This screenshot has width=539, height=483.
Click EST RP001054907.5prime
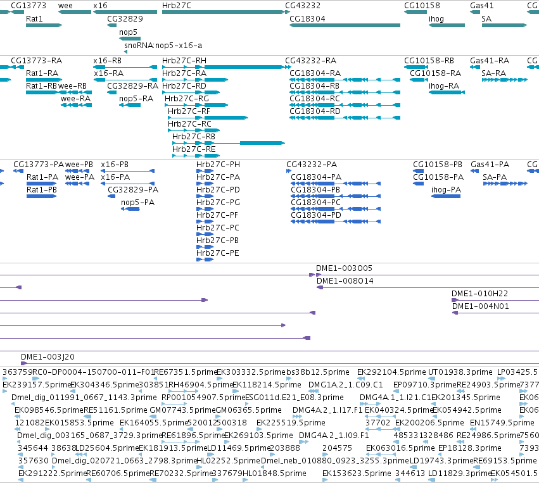click(203, 398)
